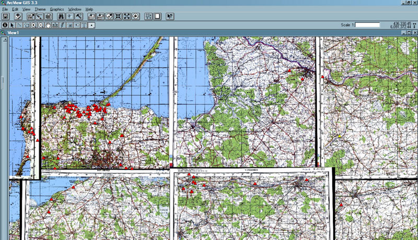
Task: Activate the Zoom In magnifier tool
Action: point(33,25)
